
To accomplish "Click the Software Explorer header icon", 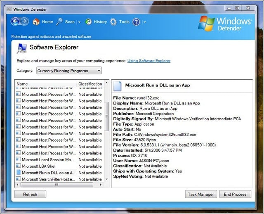I will coord(22,48).
